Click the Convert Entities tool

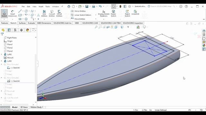point(52,13)
